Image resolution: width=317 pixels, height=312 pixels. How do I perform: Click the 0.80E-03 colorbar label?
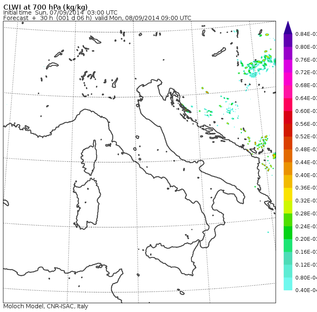click(306, 47)
